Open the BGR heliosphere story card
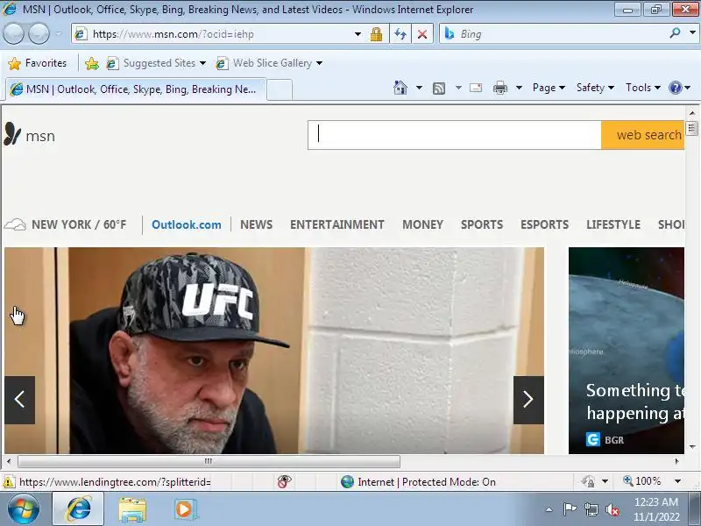This screenshot has height=526, width=701. tap(627, 351)
